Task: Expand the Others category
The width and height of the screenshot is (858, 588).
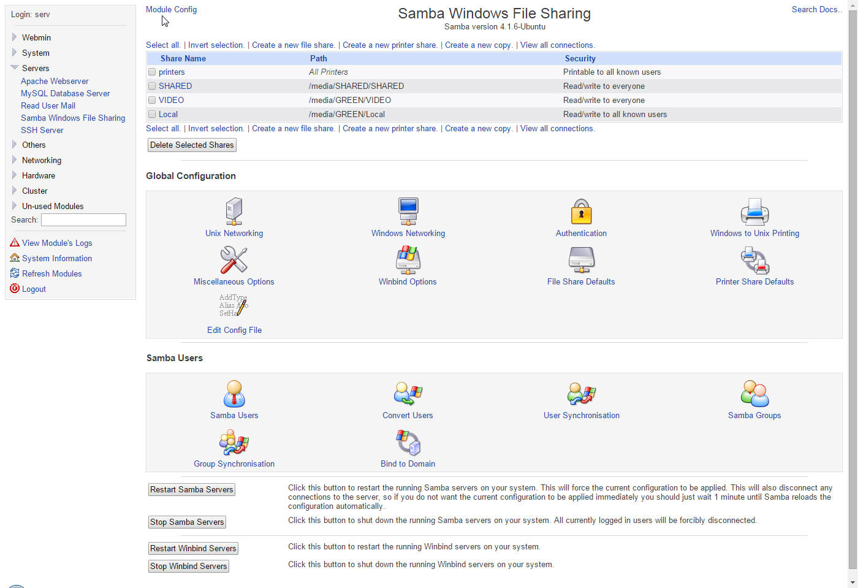Action: point(14,145)
